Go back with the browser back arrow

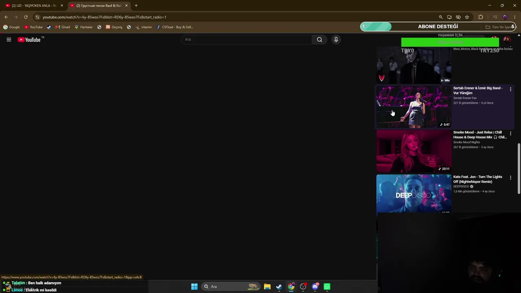(6, 17)
